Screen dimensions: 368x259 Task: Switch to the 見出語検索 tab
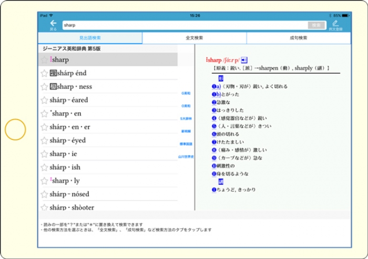point(90,38)
